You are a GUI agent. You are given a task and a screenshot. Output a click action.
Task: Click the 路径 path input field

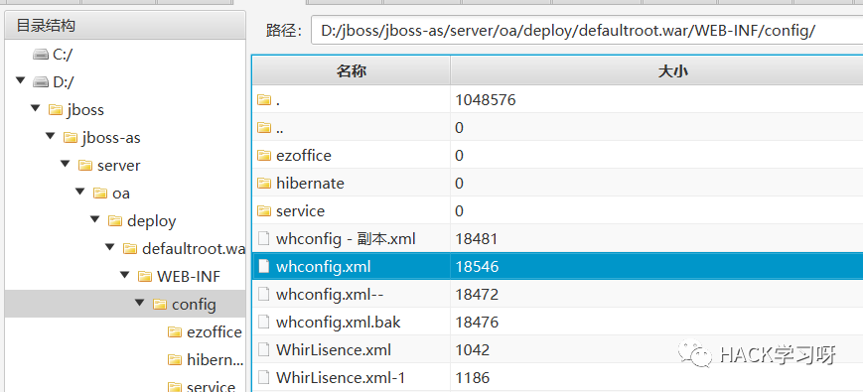coord(587,30)
